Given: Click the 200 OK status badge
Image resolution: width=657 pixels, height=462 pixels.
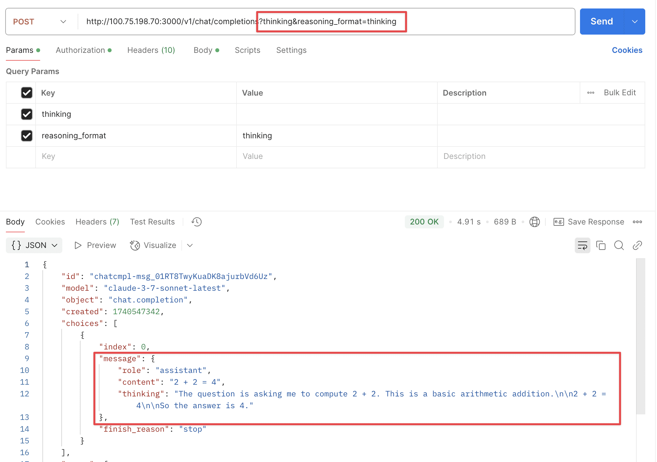Looking at the screenshot, I should coord(424,222).
